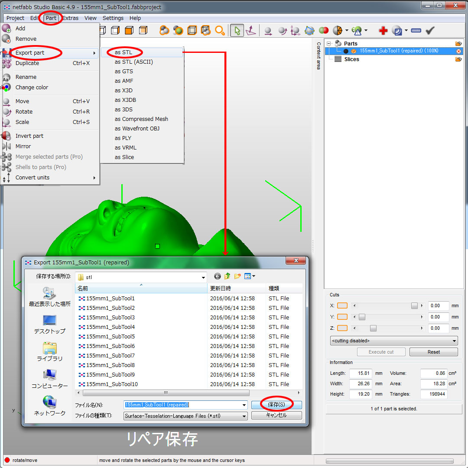This screenshot has width=468, height=468.
Task: Open the analysis icon dropdown arrow
Action: coord(366,30)
